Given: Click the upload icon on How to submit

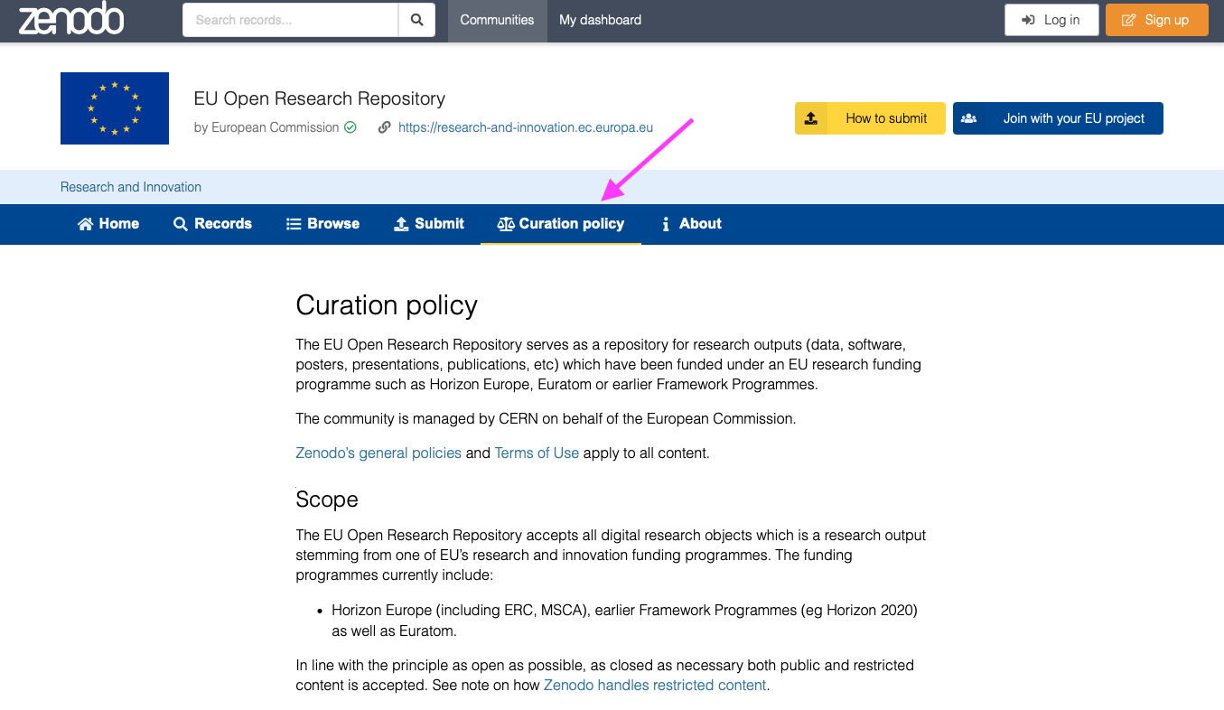Looking at the screenshot, I should click(810, 118).
